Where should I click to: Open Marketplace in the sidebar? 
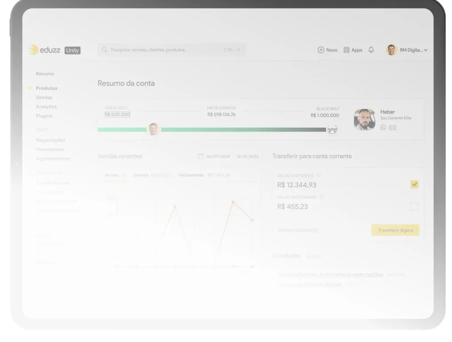pos(50,149)
